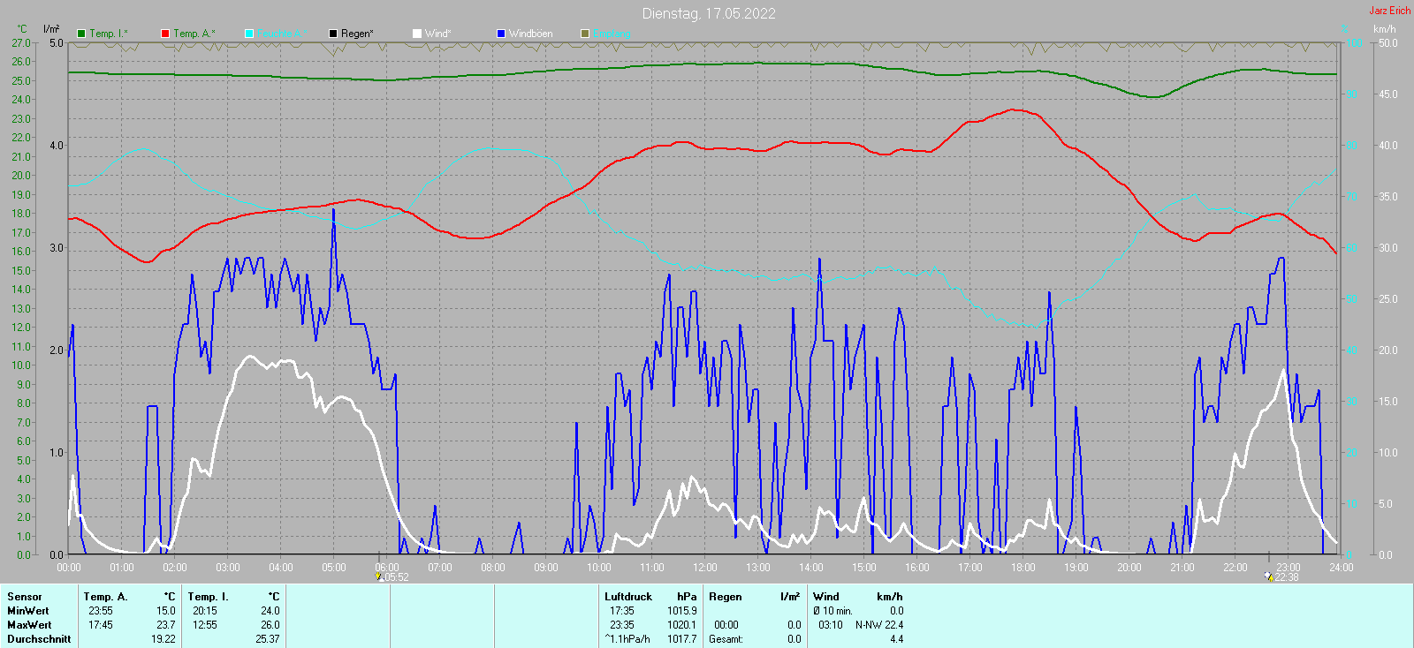
Task: Click the '12:00' time axis label
Action: (x=705, y=568)
